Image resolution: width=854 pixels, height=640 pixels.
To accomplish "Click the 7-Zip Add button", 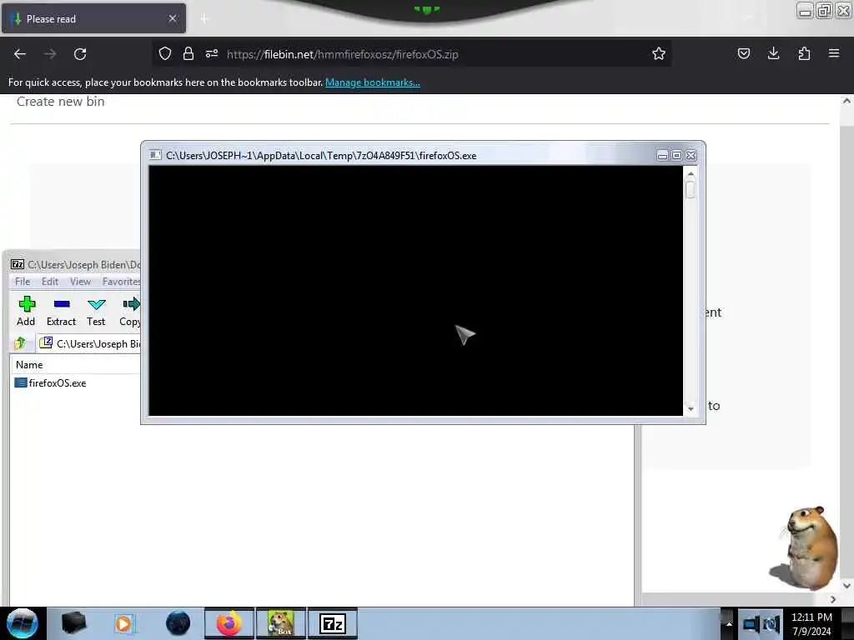I will (x=26, y=312).
